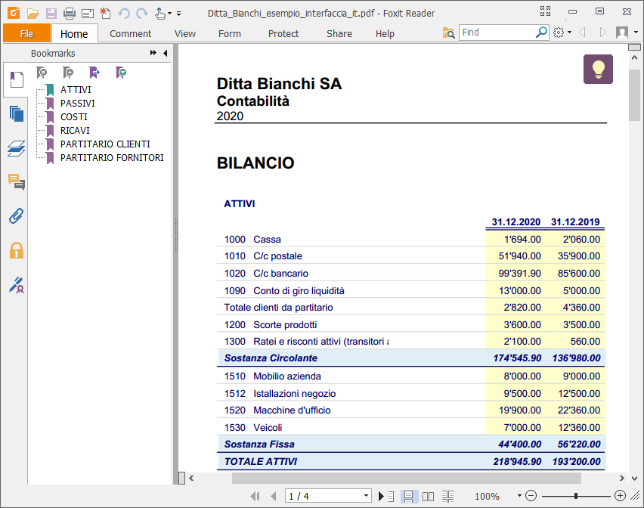Switch to the Home ribbon tab
The height and width of the screenshot is (508, 644).
tap(74, 34)
